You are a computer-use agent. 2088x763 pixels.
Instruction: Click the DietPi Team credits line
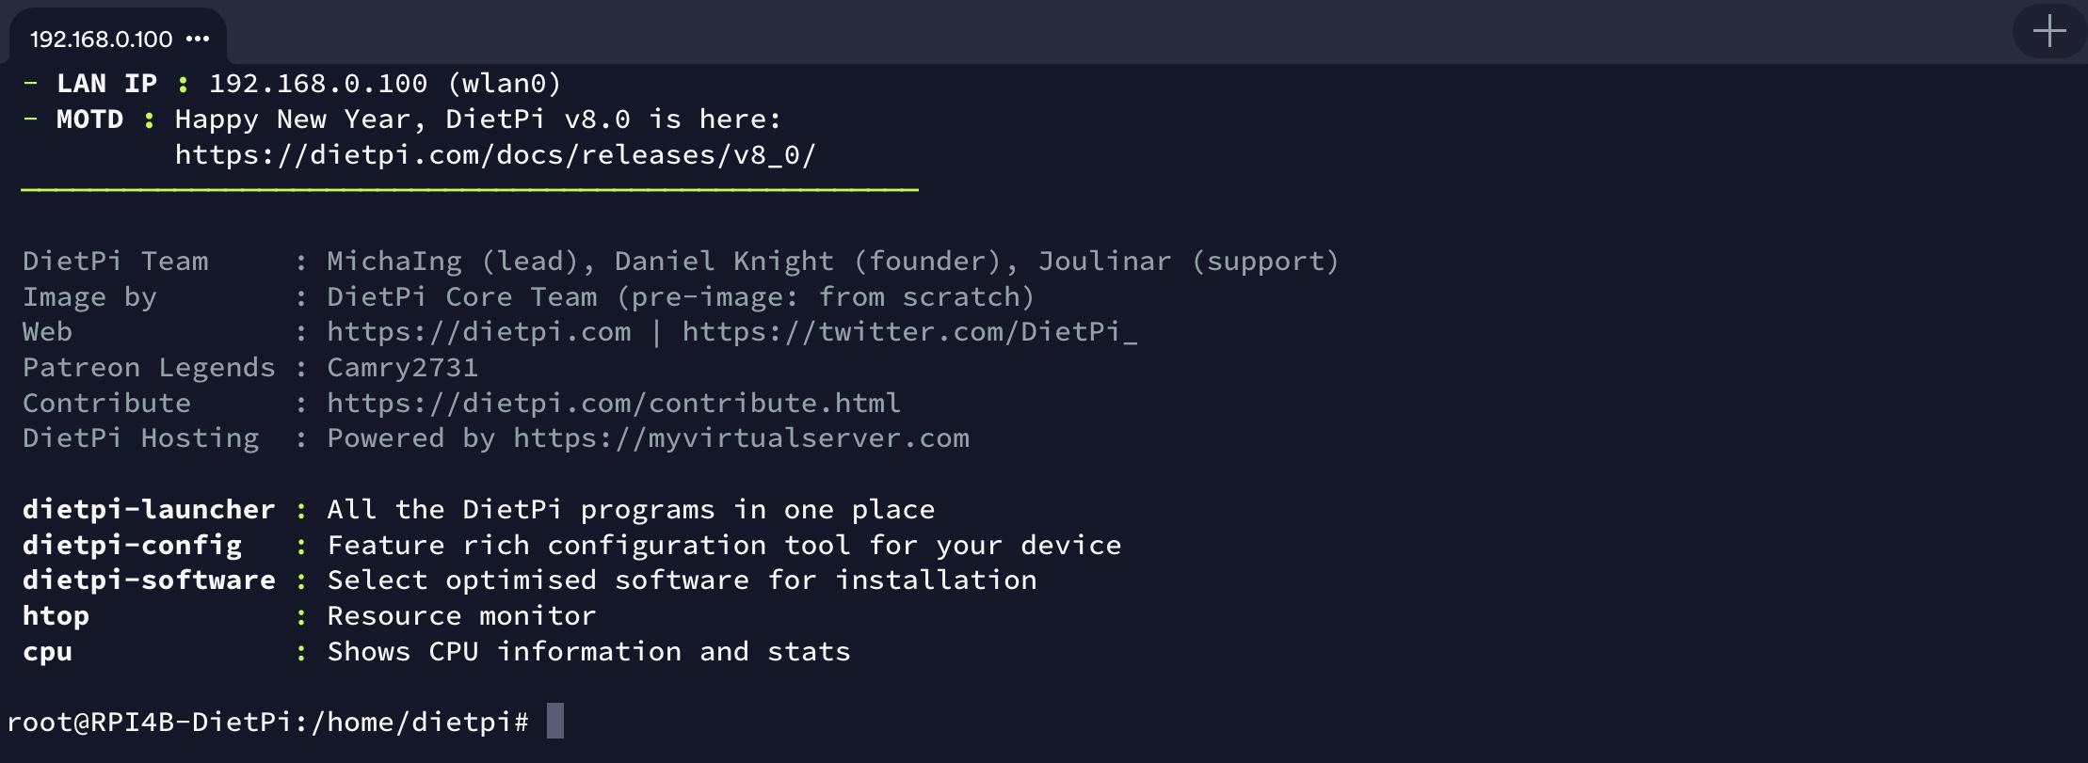click(x=678, y=262)
